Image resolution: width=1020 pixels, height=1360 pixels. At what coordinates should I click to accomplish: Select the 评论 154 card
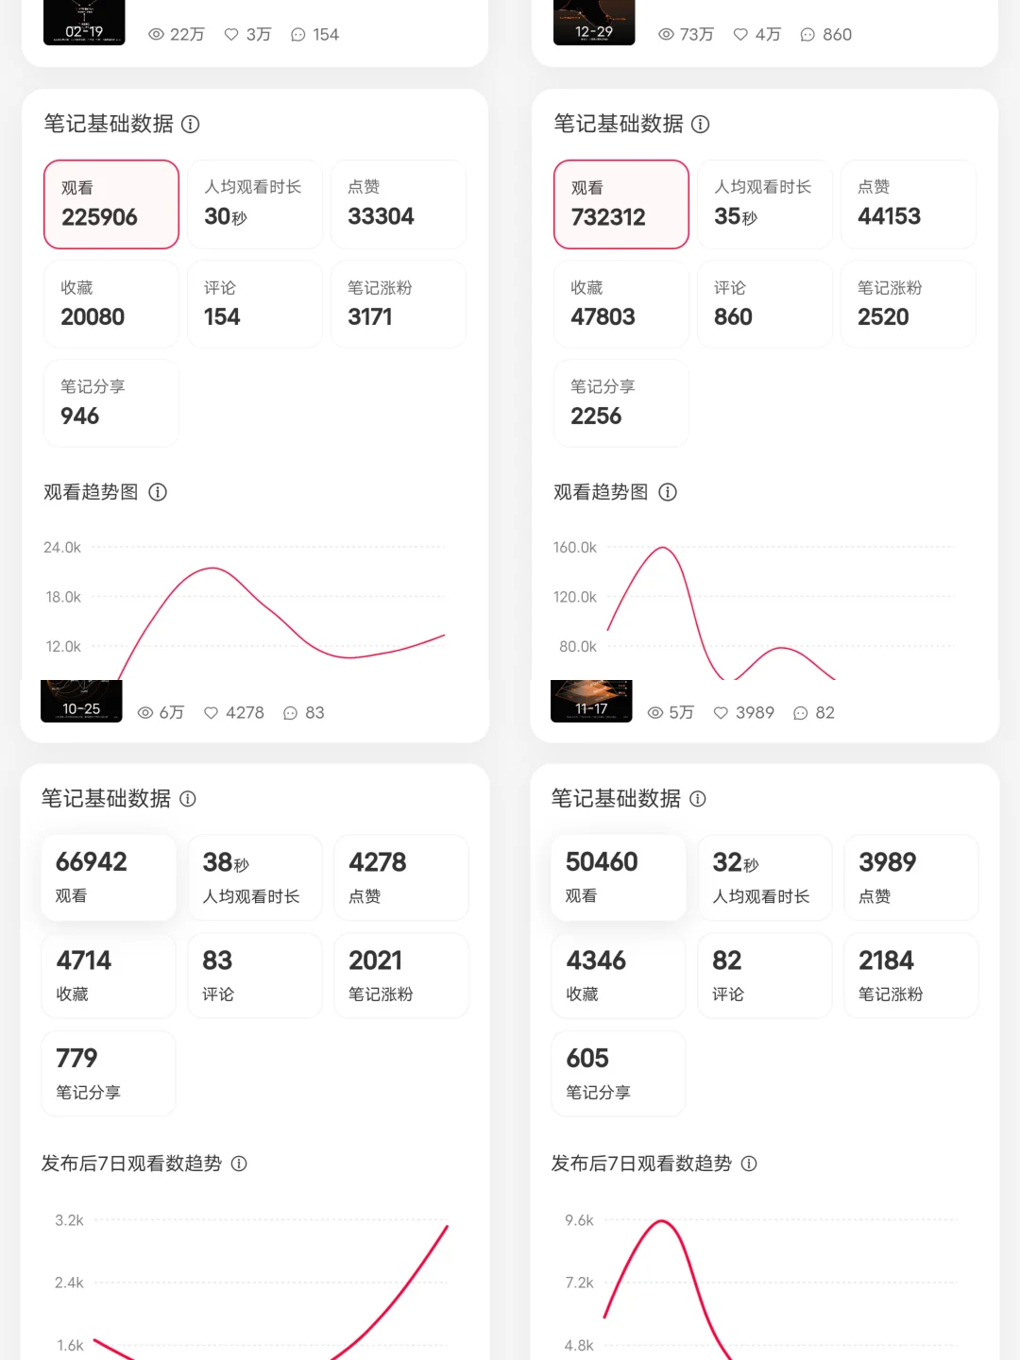[x=255, y=304]
